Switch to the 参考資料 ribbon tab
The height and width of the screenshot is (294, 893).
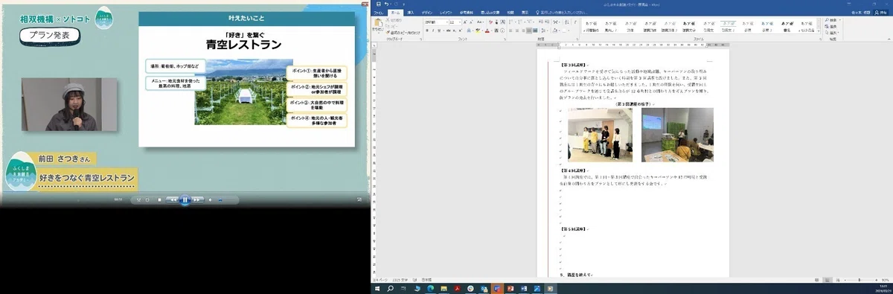click(467, 13)
